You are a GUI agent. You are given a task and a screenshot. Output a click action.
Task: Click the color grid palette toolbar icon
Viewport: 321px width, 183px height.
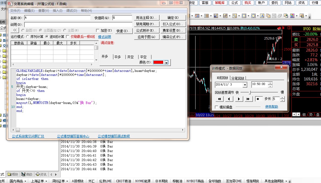pos(292,16)
